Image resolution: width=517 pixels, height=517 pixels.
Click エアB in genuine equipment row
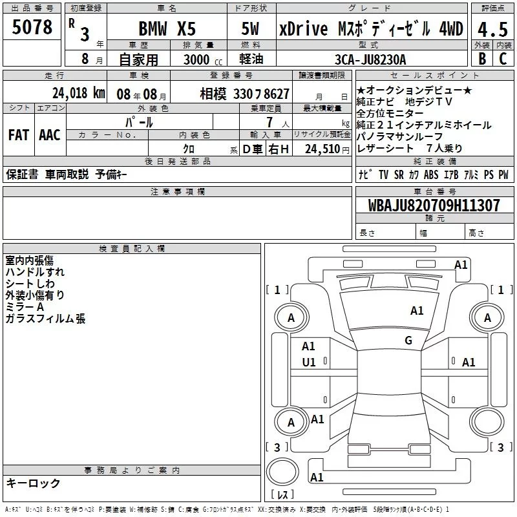[451, 174]
